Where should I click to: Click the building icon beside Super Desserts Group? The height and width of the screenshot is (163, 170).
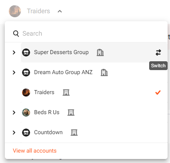100,52
